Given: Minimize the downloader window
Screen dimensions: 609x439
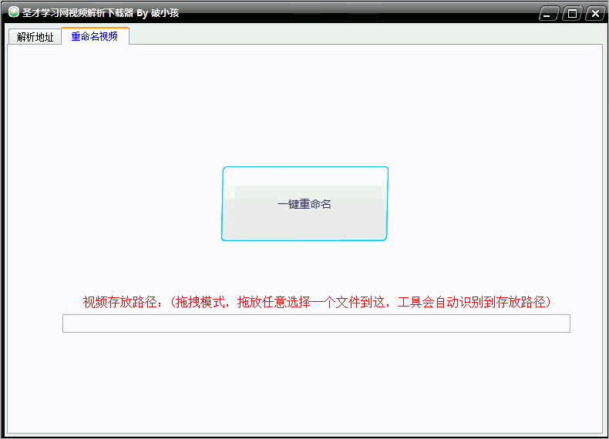Looking at the screenshot, I should pyautogui.click(x=548, y=14).
